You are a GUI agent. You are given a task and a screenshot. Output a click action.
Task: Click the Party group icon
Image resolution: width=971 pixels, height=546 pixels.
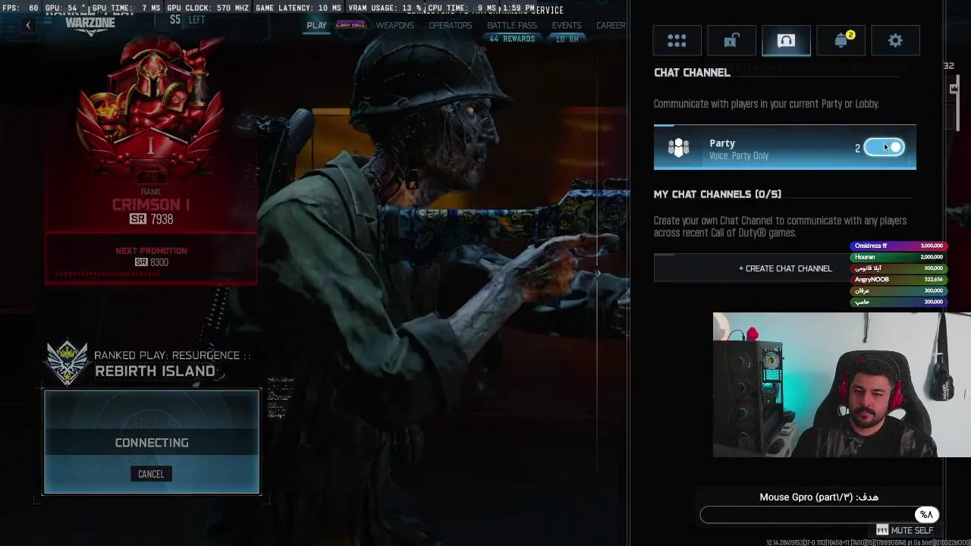pyautogui.click(x=678, y=147)
